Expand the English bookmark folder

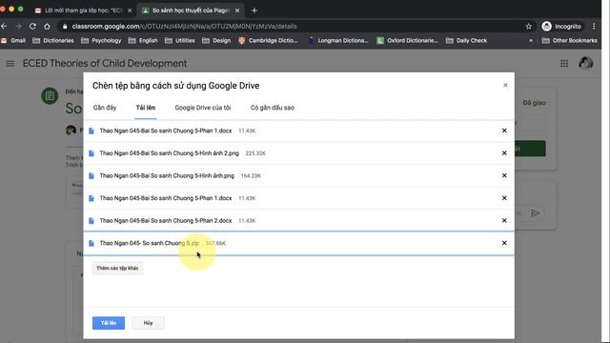tap(143, 40)
